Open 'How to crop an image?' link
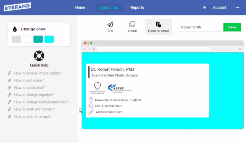 click(33, 116)
